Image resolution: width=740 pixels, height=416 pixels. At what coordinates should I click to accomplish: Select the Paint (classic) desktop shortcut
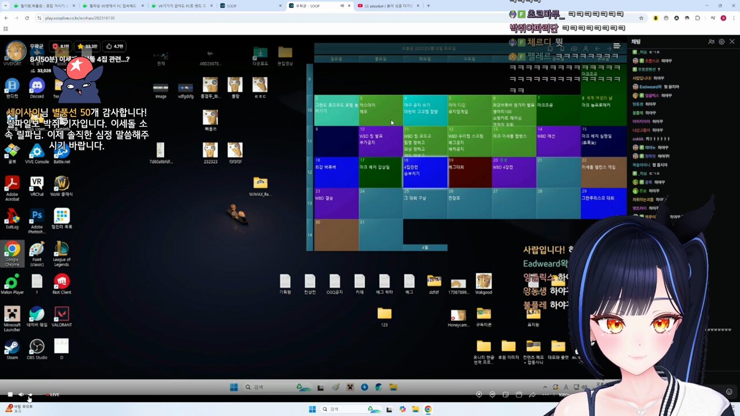point(36,253)
